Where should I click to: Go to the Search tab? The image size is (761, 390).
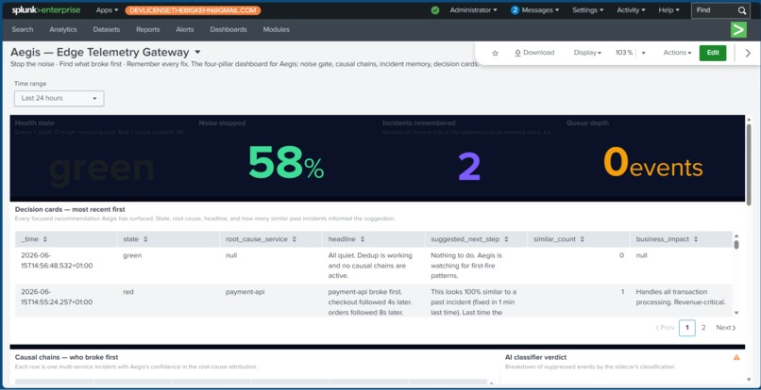(x=23, y=29)
